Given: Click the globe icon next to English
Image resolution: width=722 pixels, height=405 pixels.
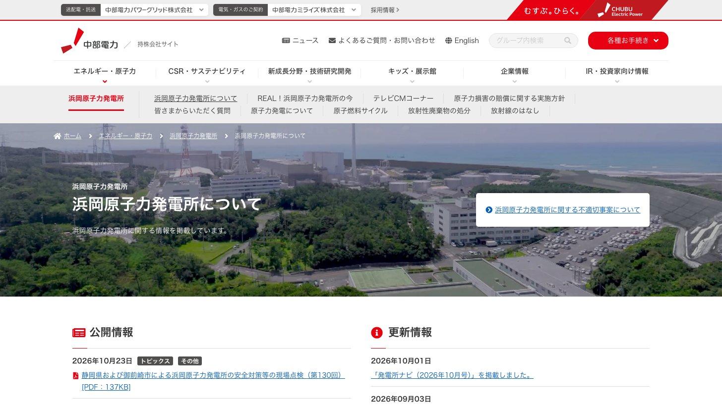Looking at the screenshot, I should 449,41.
